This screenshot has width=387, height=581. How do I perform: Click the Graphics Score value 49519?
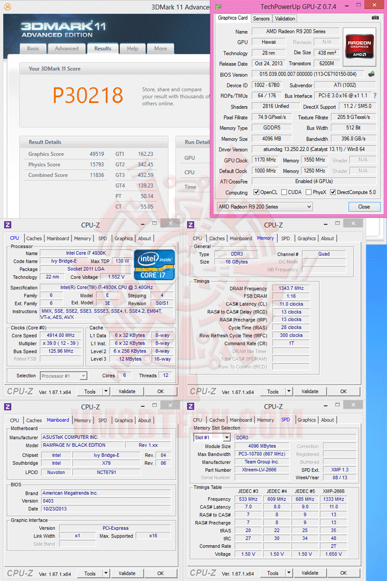(x=97, y=154)
